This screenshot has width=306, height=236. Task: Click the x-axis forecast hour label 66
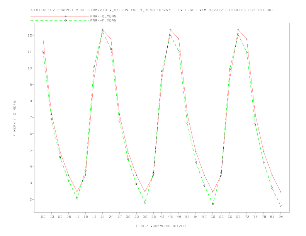click(x=230, y=217)
